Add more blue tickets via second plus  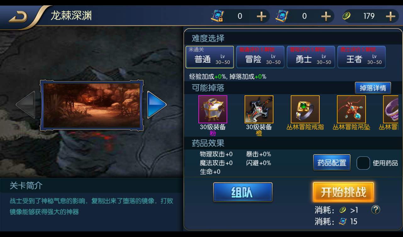pyautogui.click(x=326, y=16)
